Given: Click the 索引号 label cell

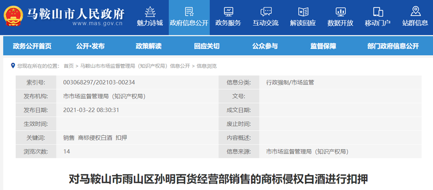Looking at the screenshot, I should [x=36, y=82].
